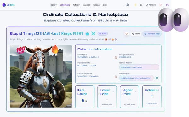The width and height of the screenshot is (189, 117).
Task: Open the donkey knight collection image
Action: tap(41, 76)
